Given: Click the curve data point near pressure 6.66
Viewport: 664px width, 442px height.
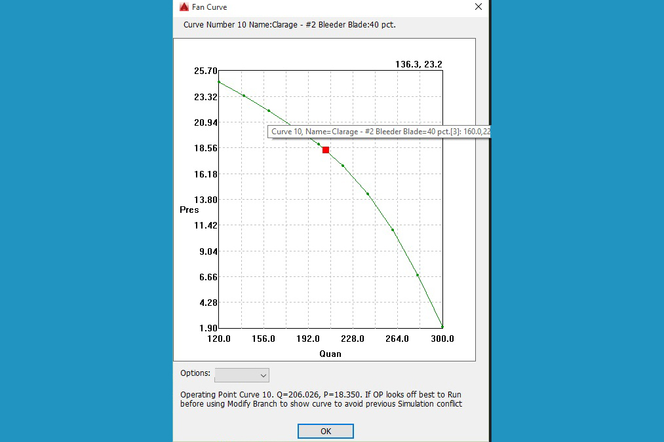Looking at the screenshot, I should coord(418,275).
